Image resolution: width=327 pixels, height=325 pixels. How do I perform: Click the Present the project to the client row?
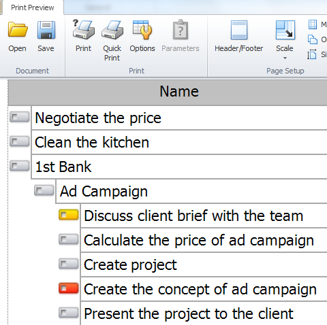coord(204,313)
